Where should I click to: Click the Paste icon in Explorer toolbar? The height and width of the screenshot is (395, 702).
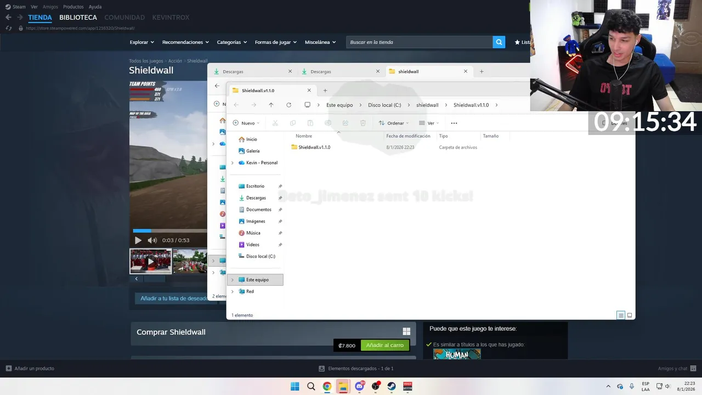(x=310, y=123)
